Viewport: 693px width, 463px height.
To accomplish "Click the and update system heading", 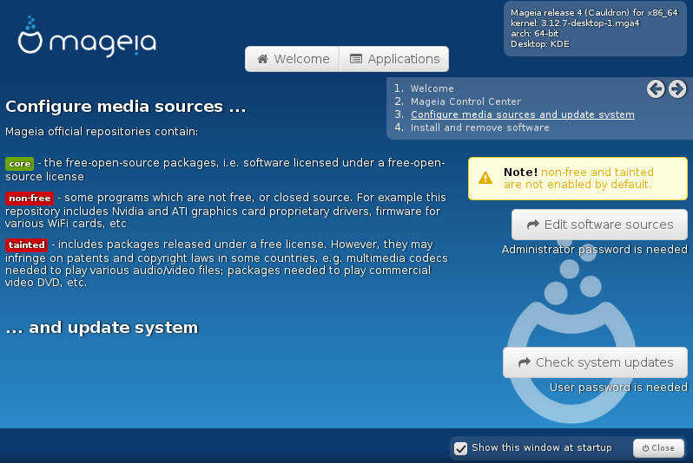I will click(102, 328).
